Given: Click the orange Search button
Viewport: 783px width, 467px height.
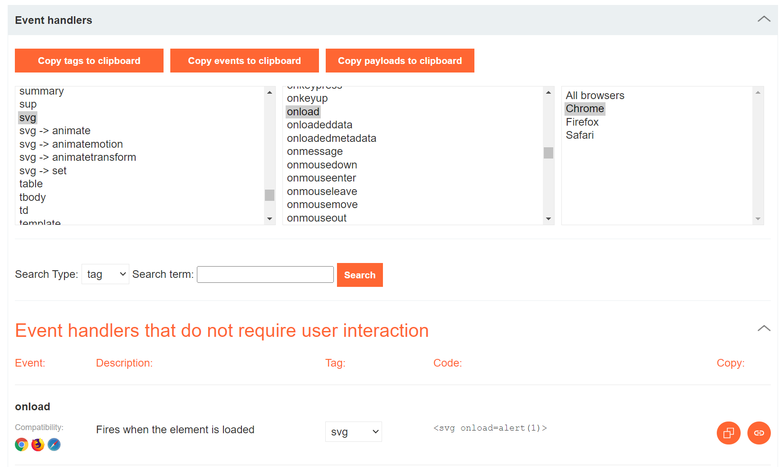Looking at the screenshot, I should [360, 275].
